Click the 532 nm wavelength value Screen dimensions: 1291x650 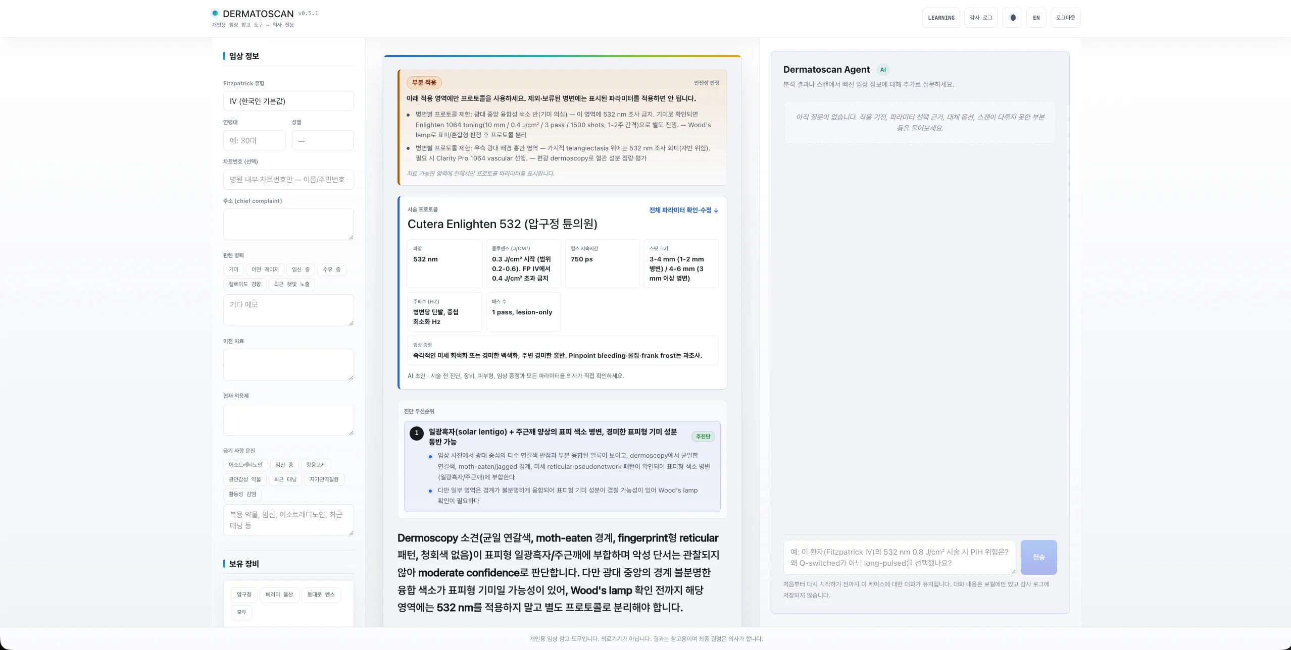tap(425, 259)
